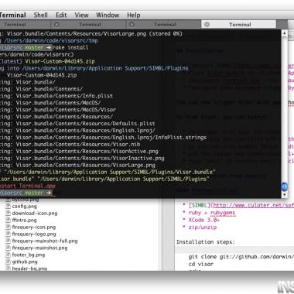The width and height of the screenshot is (294, 294).
Task: Click the firequery-logo.png file icon
Action: tap(8, 234)
